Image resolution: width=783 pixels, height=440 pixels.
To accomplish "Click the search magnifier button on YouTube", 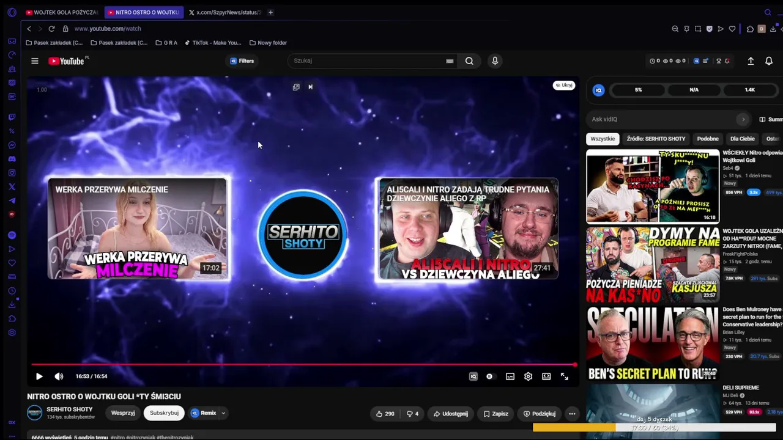I will (x=469, y=61).
